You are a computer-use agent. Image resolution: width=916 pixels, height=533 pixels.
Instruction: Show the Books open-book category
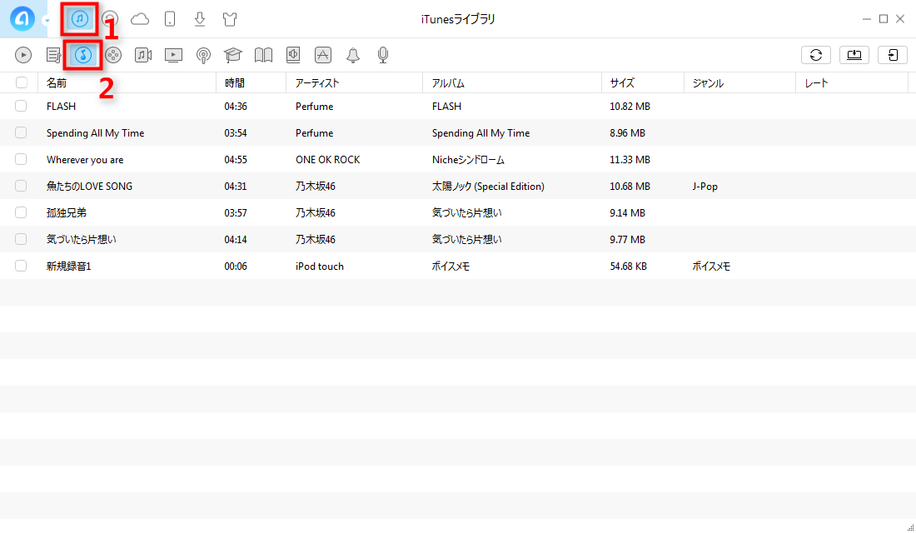point(263,55)
